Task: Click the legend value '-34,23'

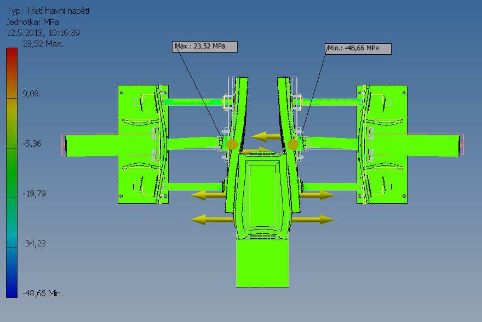Action: 34,244
